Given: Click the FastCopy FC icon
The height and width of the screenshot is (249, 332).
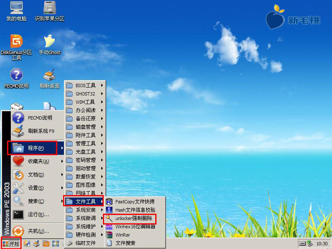Looking at the screenshot, I should click(109, 202).
